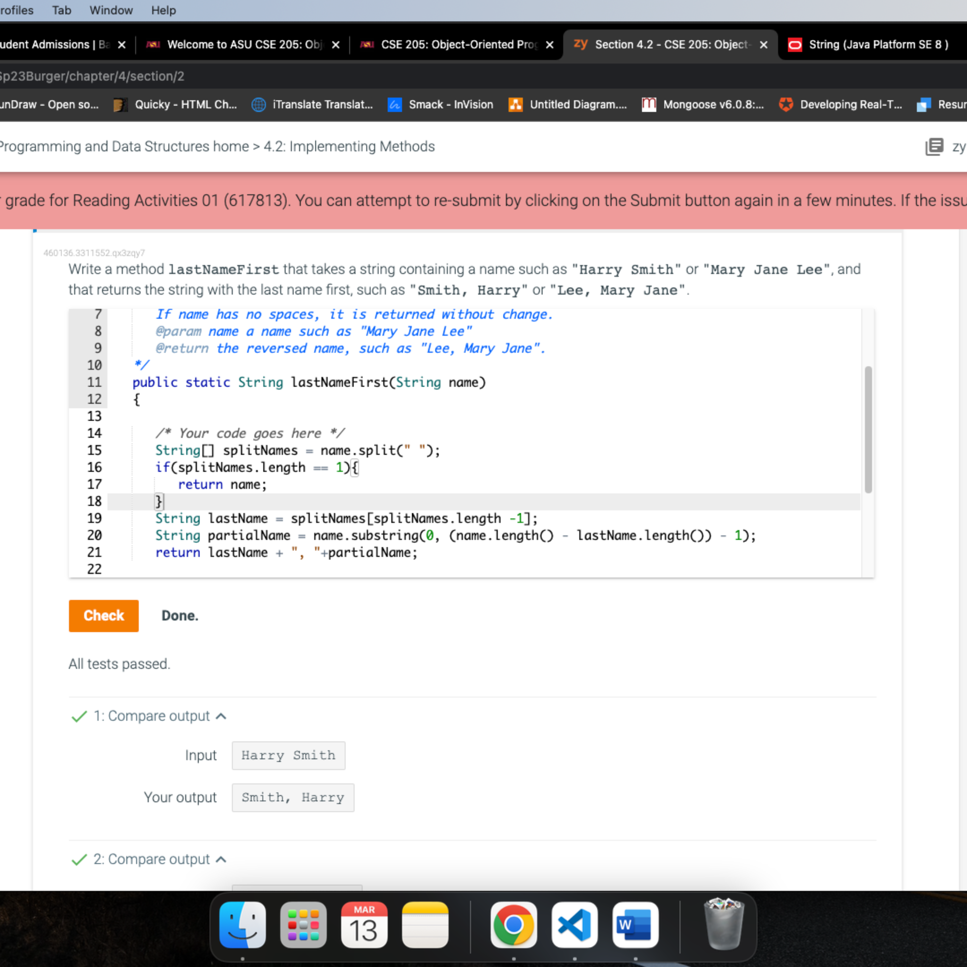Click the Oracle favicon on String tab

click(x=795, y=44)
